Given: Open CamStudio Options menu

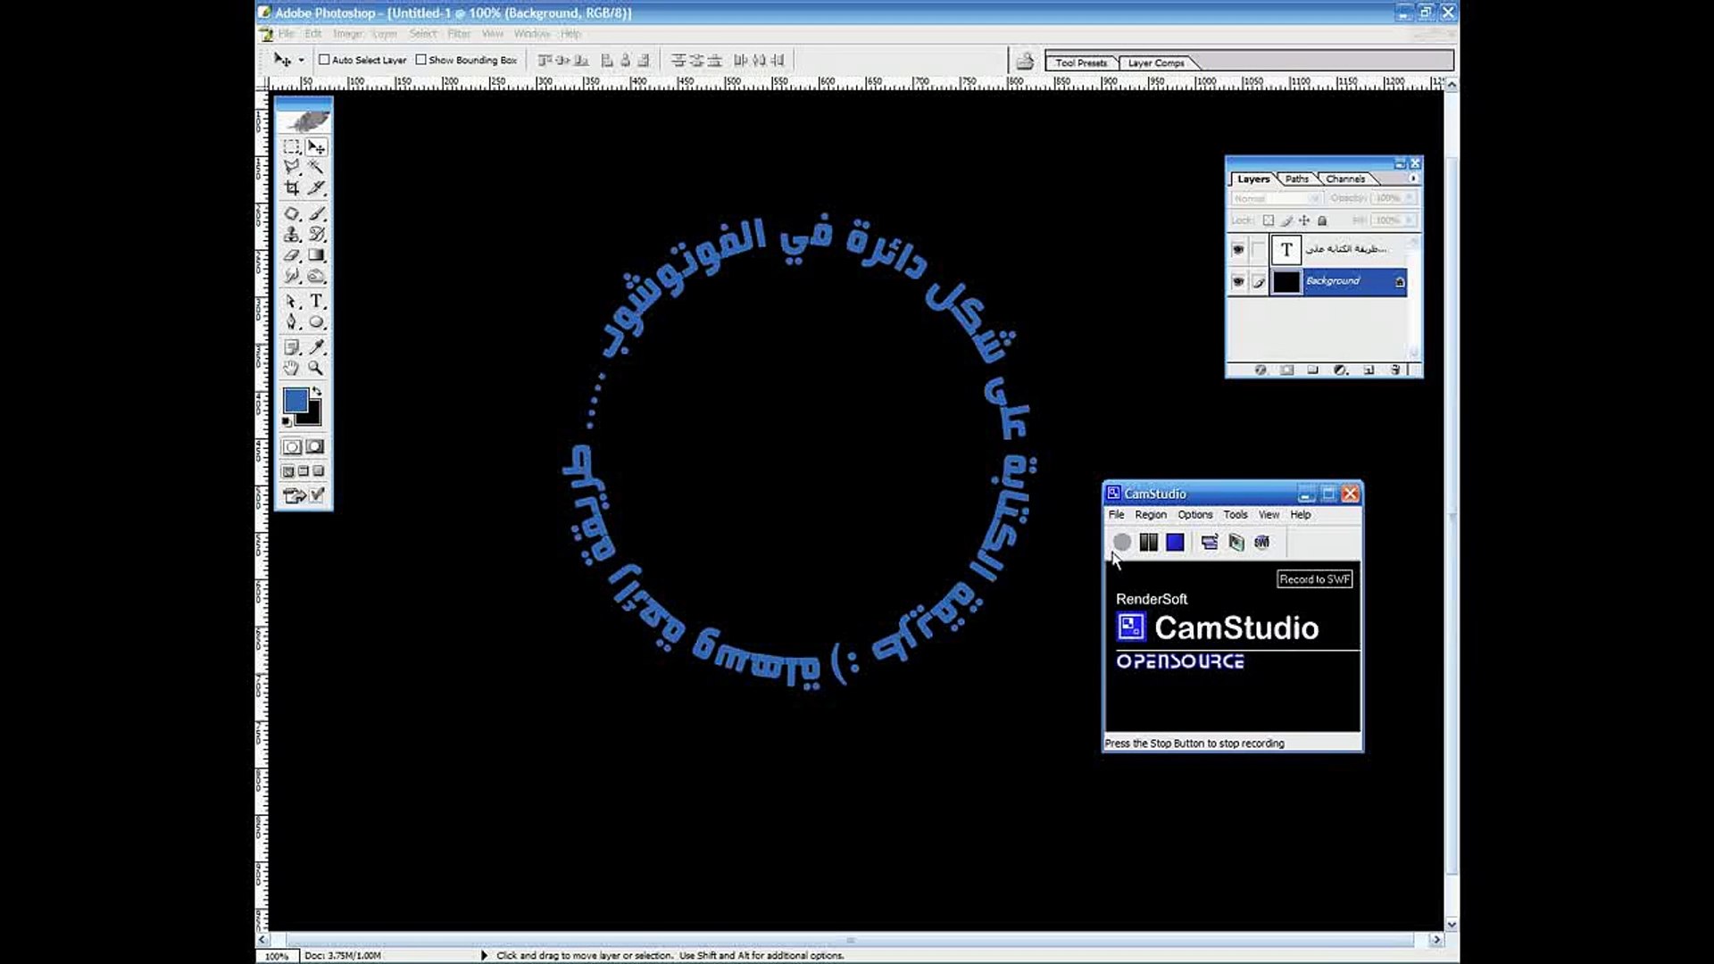Looking at the screenshot, I should pos(1194,515).
